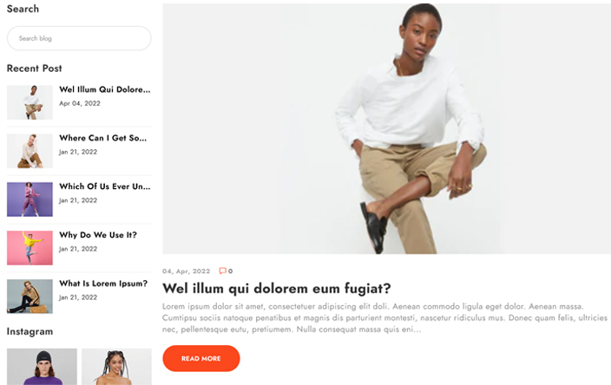Open 'Wel illum qui dolorem eum fugiat?' headline

pos(276,289)
